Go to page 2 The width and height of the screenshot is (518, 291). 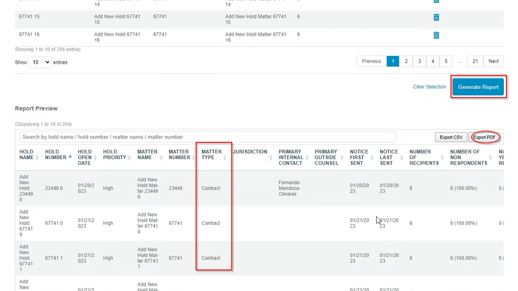[406, 61]
